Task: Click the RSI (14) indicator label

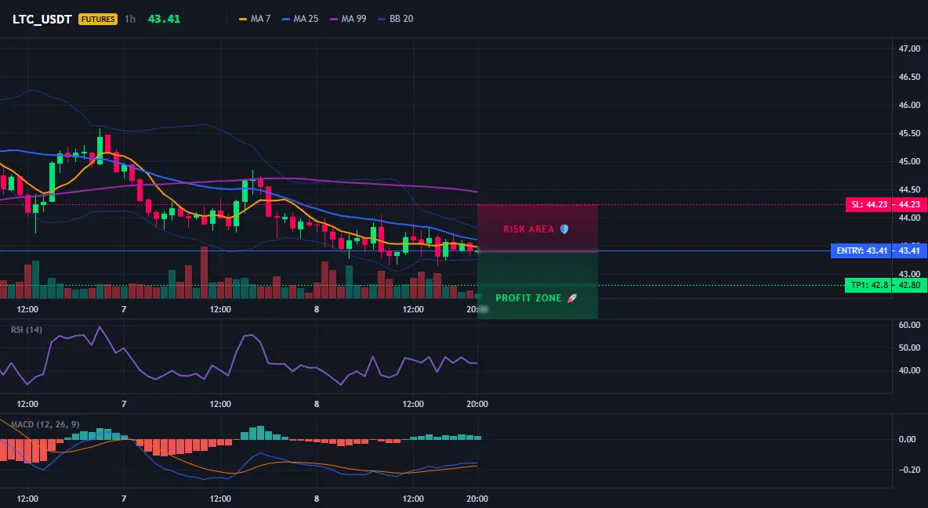Action: [27, 330]
